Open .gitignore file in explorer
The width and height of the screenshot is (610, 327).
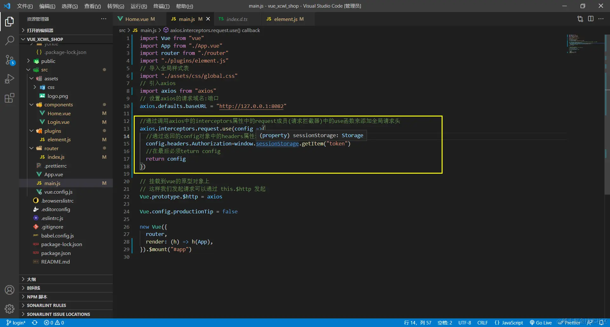click(x=52, y=227)
